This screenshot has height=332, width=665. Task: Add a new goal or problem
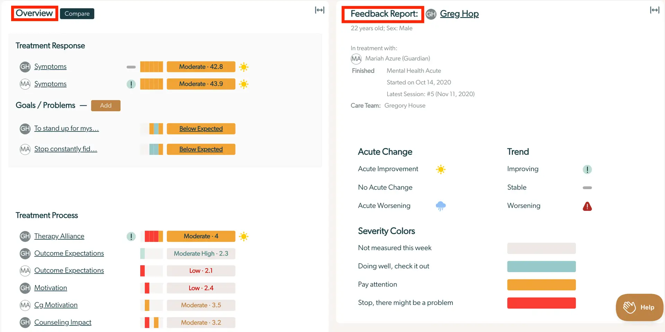106,105
